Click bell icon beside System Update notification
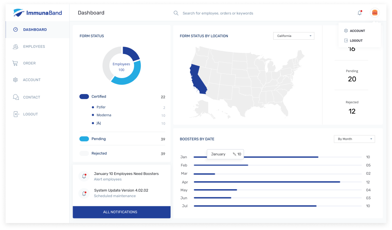The image size is (392, 230). (84, 193)
